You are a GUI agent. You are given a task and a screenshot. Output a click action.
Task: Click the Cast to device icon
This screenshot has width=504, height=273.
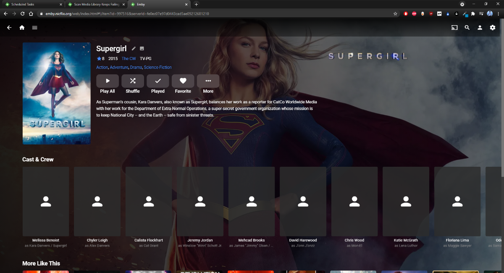pyautogui.click(x=454, y=28)
